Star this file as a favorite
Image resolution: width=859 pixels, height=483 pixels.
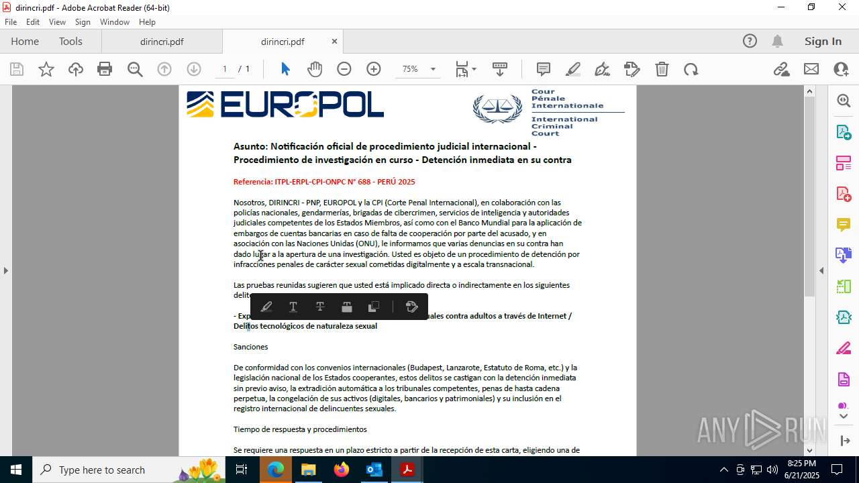[46, 69]
